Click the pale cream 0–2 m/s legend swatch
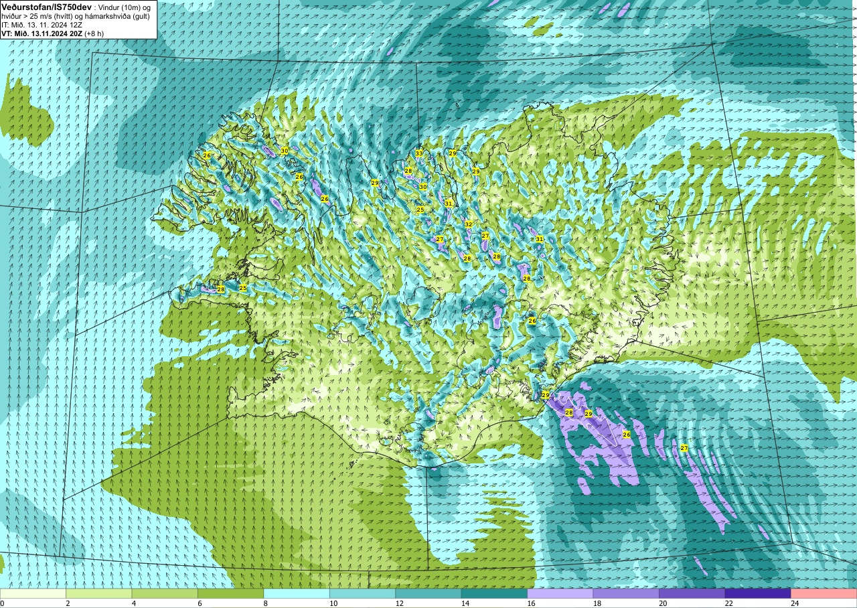Viewport: 857px width, 608px height. pos(33,593)
